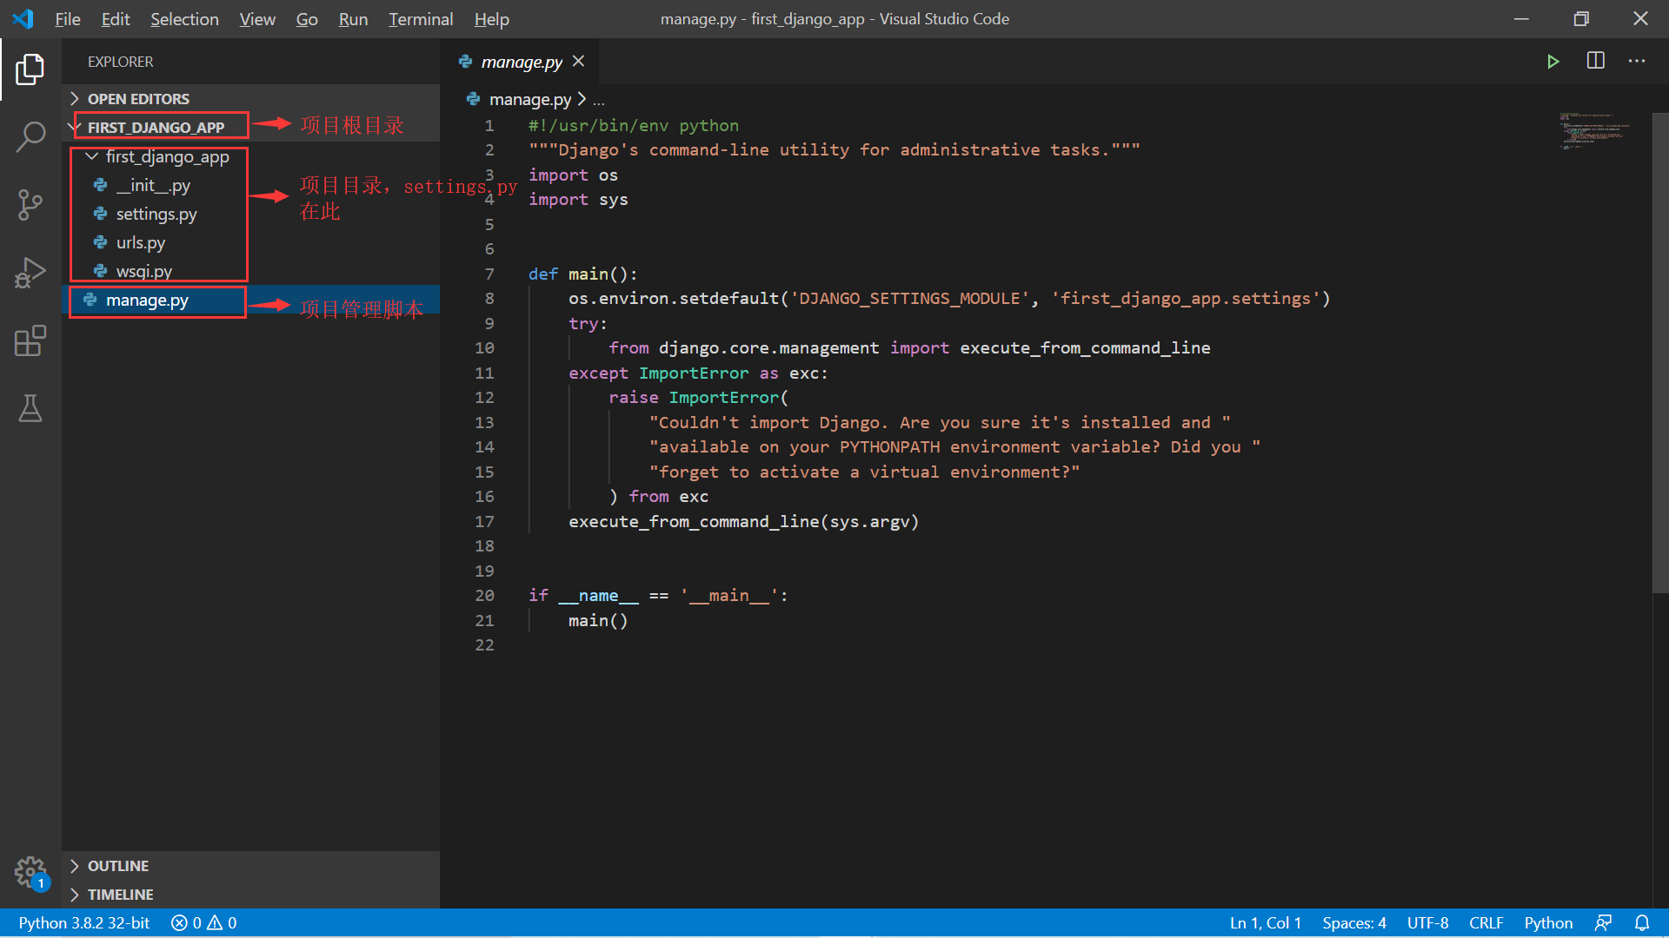Select the Python 3.8.2 32-bit interpreter

84,922
